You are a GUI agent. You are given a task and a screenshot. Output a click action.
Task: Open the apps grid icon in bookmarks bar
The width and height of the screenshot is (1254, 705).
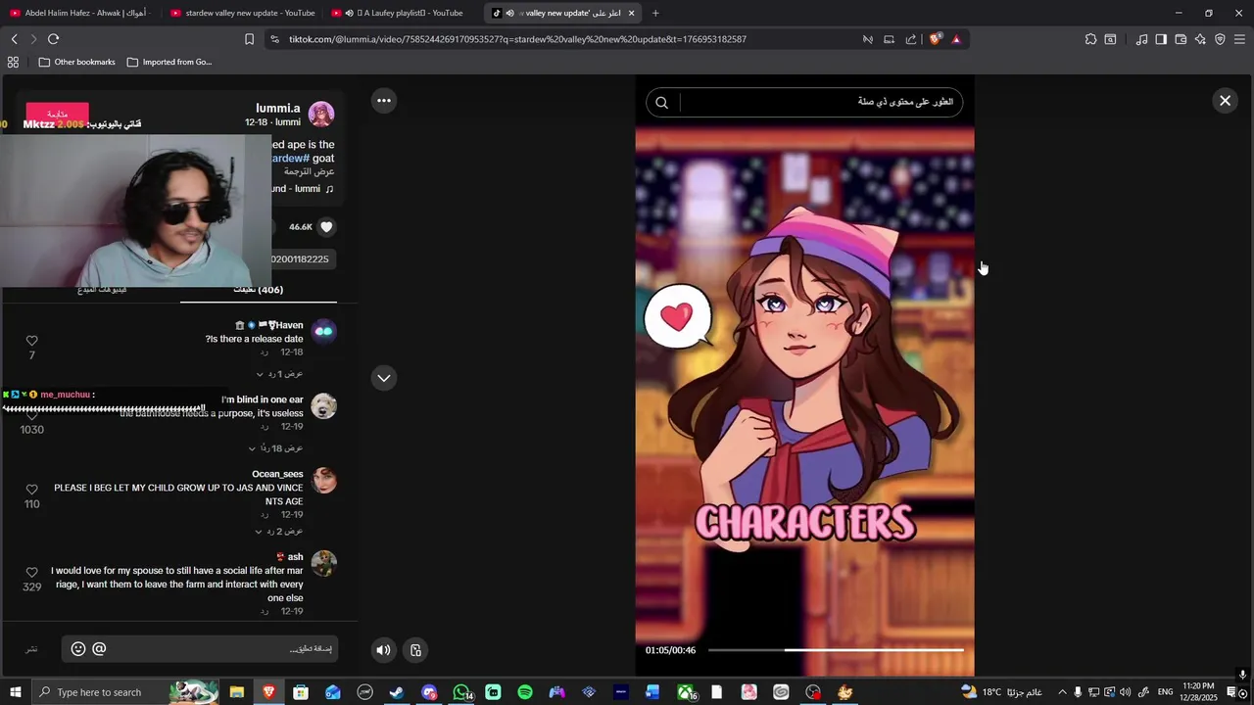click(x=13, y=62)
